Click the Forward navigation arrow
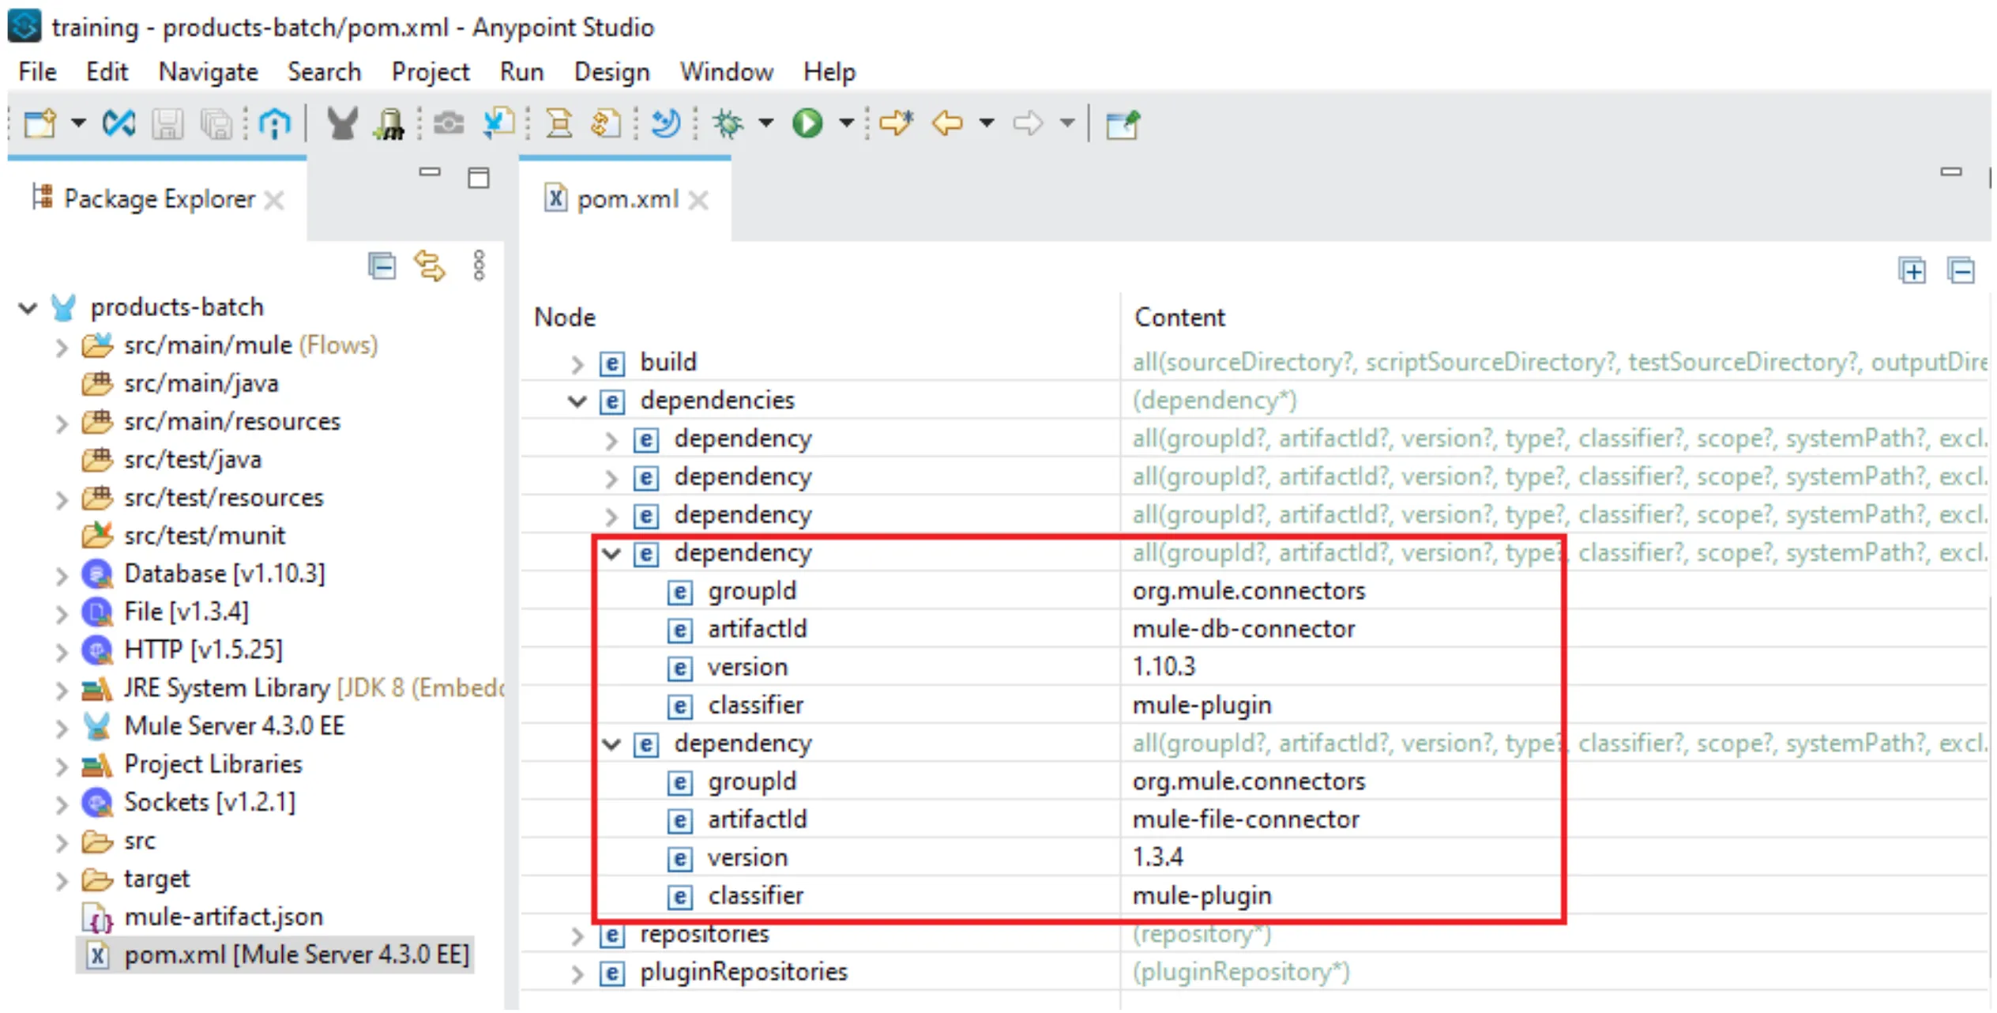 (x=1027, y=123)
